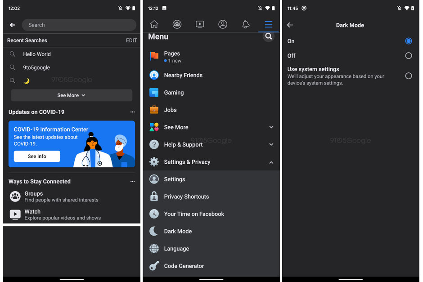Open Facebook Watch video icon
The height and width of the screenshot is (282, 423).
point(200,24)
